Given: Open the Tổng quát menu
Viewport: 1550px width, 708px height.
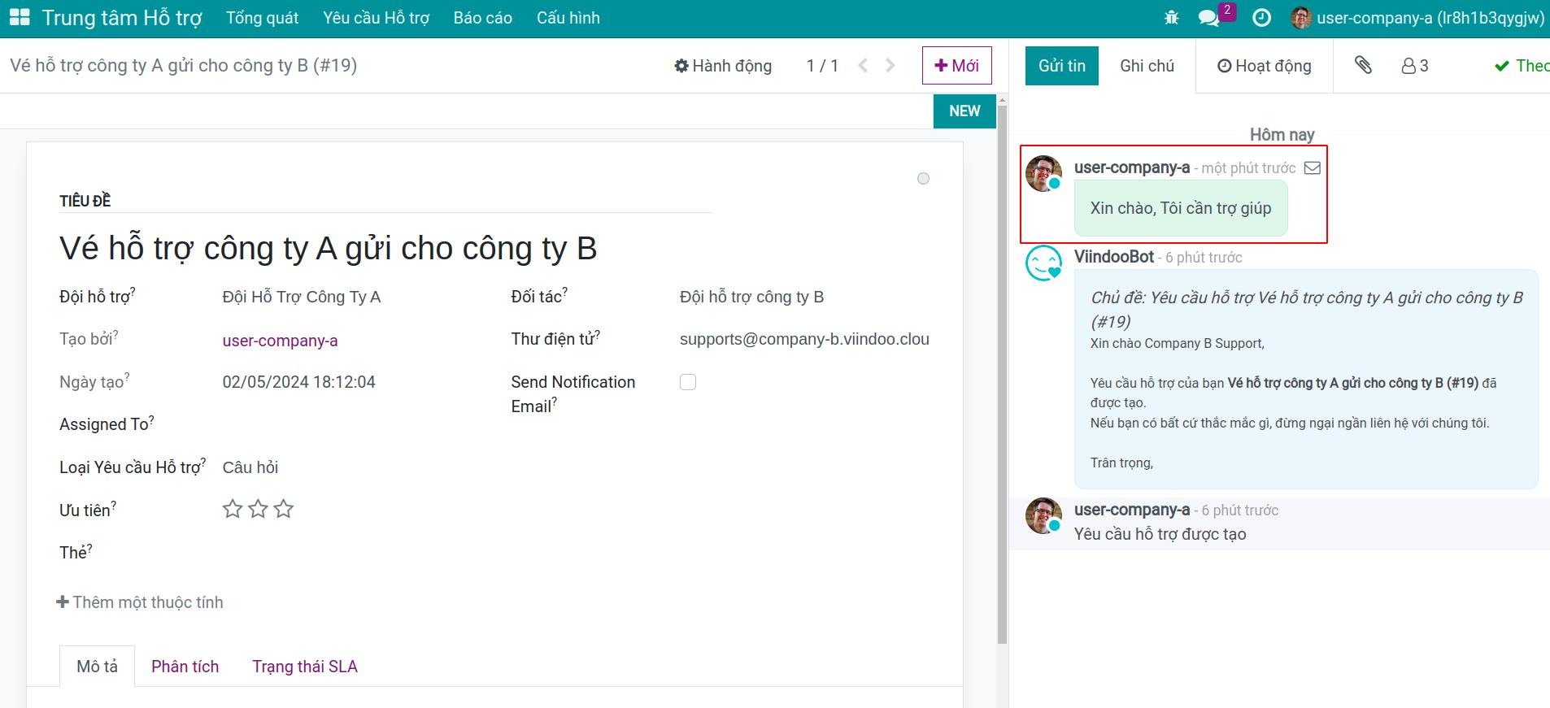Looking at the screenshot, I should tap(262, 18).
